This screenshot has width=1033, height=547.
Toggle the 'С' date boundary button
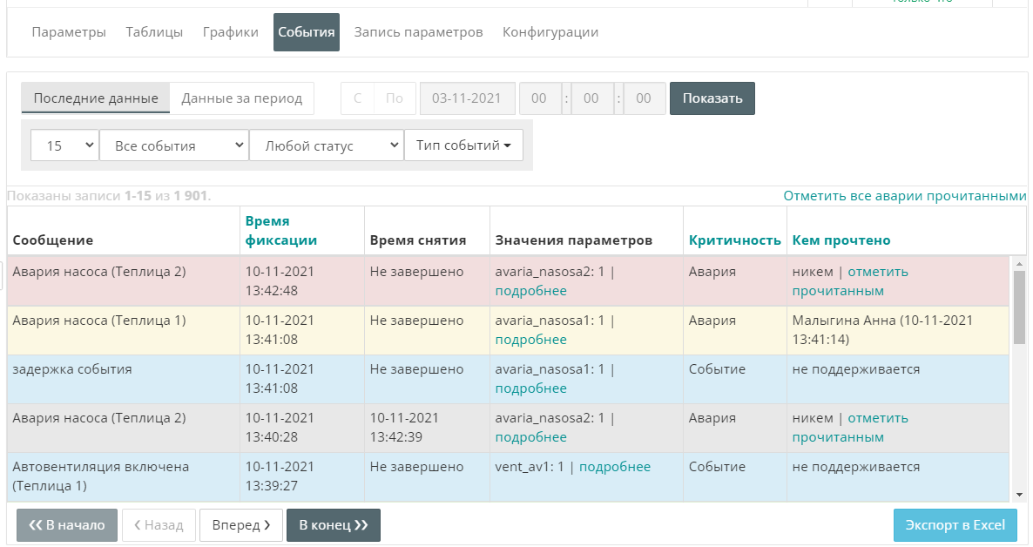[357, 98]
